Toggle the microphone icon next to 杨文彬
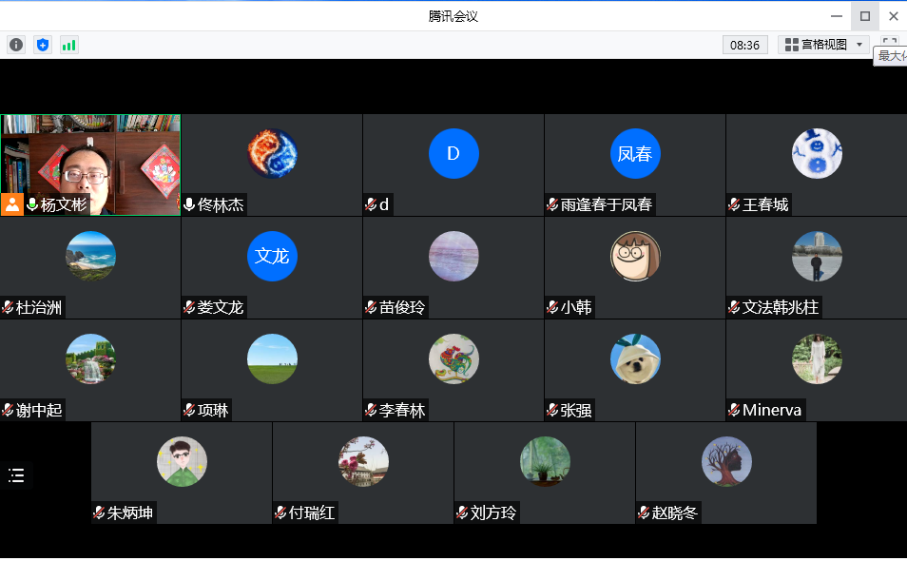Image resolution: width=907 pixels, height=561 pixels. 32,204
